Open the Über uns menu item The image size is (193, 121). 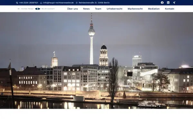tap(72, 9)
